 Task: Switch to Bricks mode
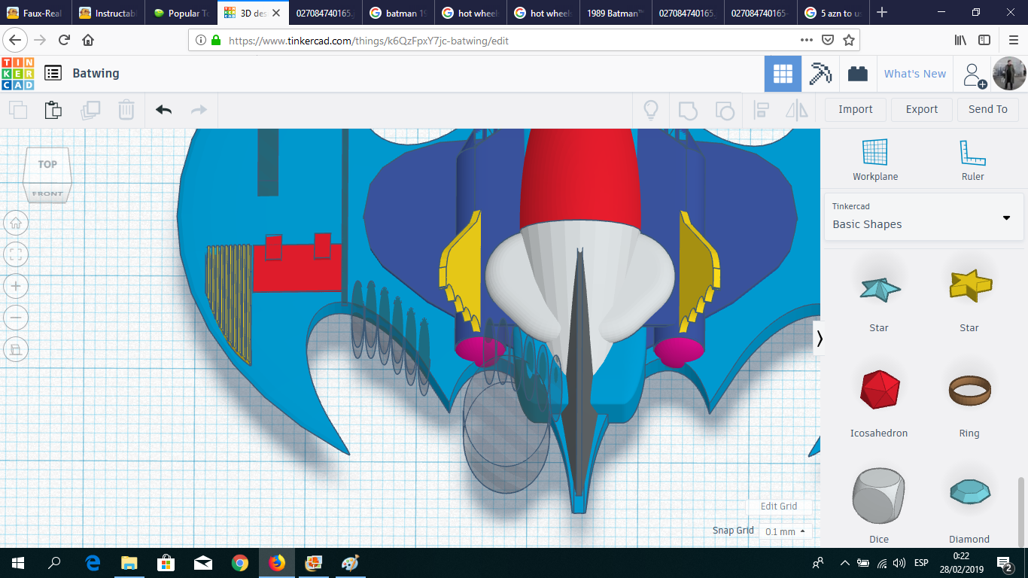pyautogui.click(x=857, y=74)
